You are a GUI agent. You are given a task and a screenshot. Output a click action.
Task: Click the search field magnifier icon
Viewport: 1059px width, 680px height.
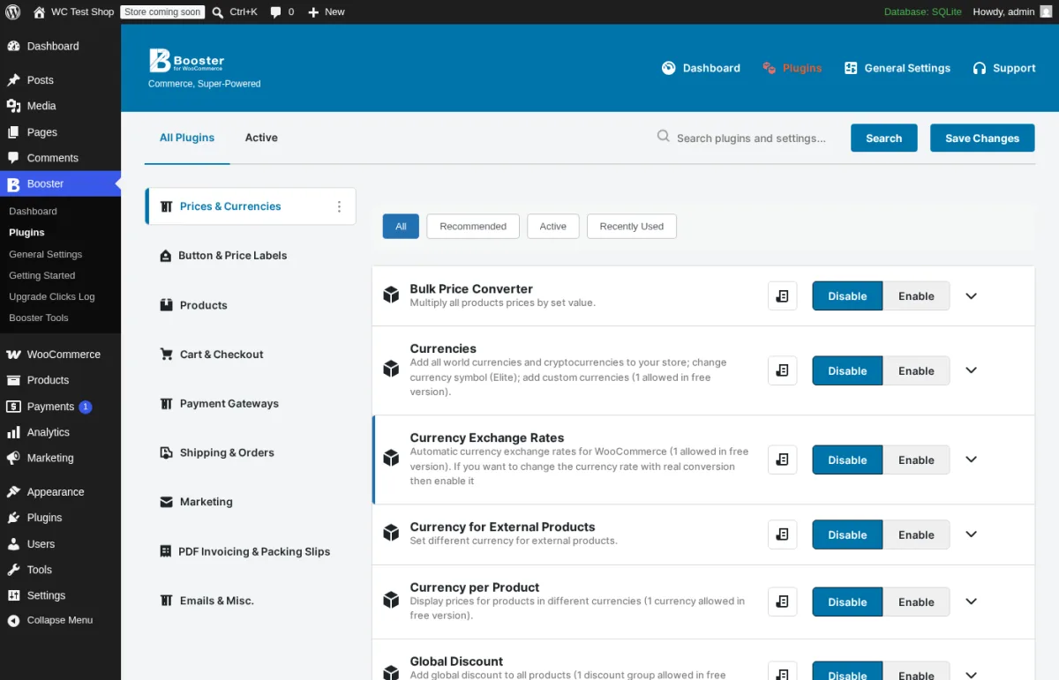pos(664,137)
